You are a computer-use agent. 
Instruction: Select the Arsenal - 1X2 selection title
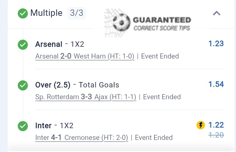coord(60,44)
